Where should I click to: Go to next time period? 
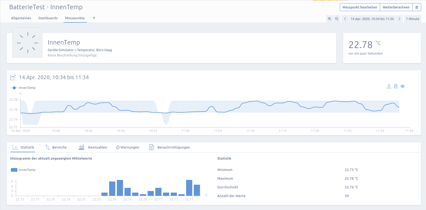(x=399, y=19)
